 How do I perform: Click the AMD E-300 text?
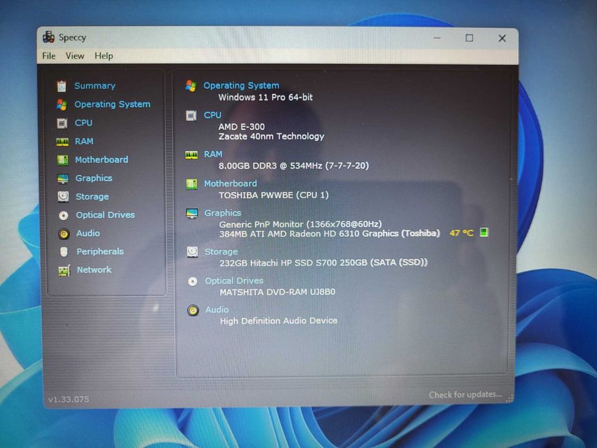tap(242, 127)
